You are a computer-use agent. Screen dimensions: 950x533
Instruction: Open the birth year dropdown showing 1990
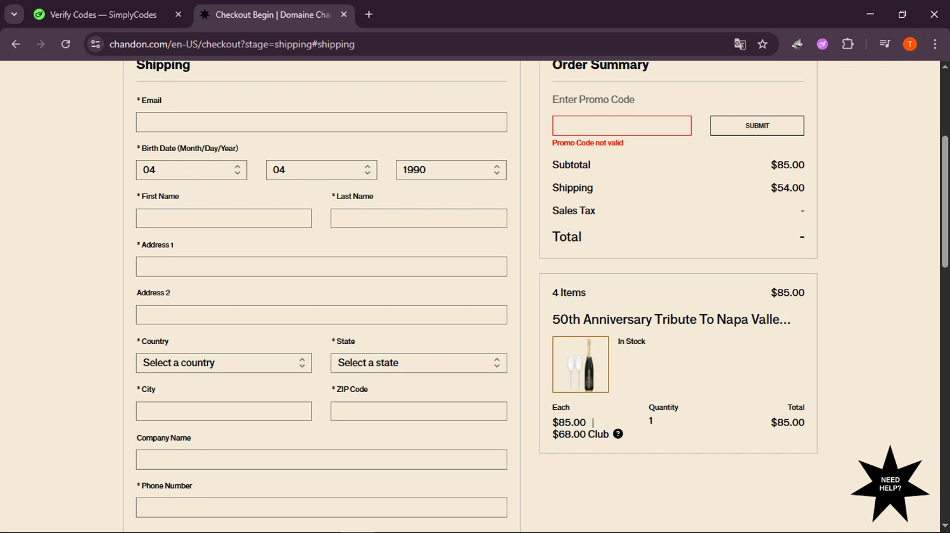451,170
